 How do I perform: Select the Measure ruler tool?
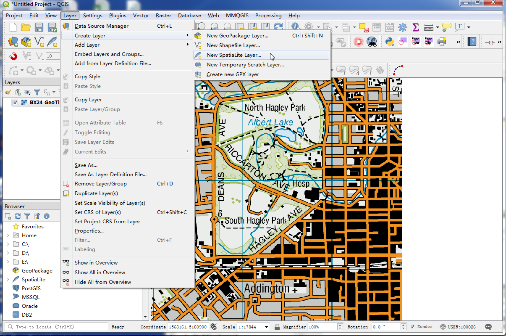click(x=429, y=28)
